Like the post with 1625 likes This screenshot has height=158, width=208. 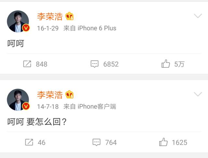pyautogui.click(x=163, y=142)
